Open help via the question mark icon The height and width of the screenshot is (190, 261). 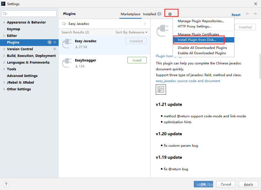pyautogui.click(x=6, y=184)
